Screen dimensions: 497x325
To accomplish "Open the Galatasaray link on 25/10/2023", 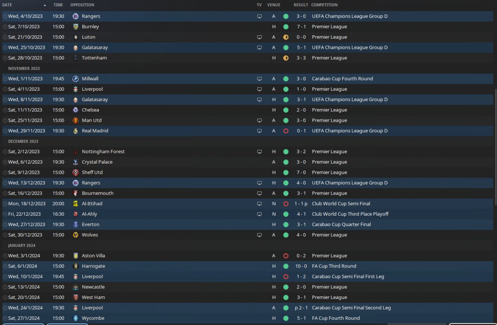I will 95,48.
